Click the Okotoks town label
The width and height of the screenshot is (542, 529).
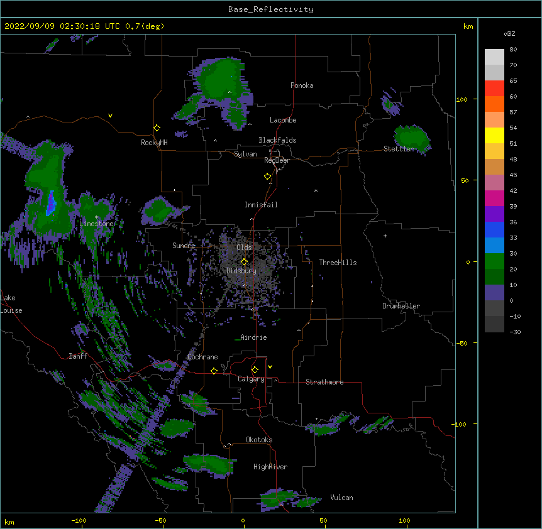coord(259,440)
